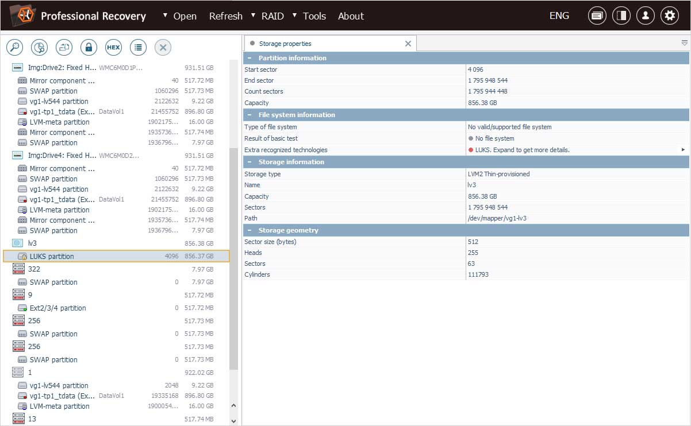Viewport: 691px width, 426px height.
Task: Close the Storage properties tab
Action: click(x=408, y=44)
